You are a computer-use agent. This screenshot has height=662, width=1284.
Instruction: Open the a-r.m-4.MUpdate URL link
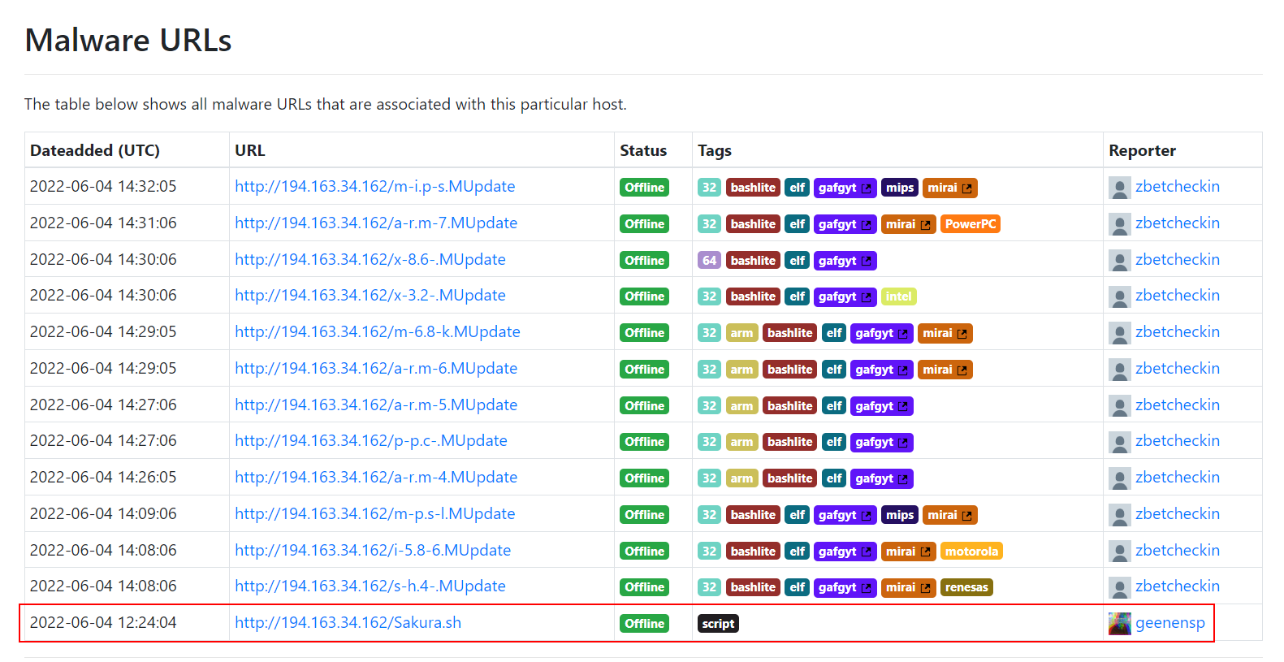tap(376, 477)
